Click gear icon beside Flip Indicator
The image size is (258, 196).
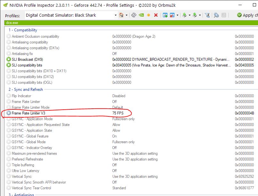pyautogui.click(x=9, y=96)
